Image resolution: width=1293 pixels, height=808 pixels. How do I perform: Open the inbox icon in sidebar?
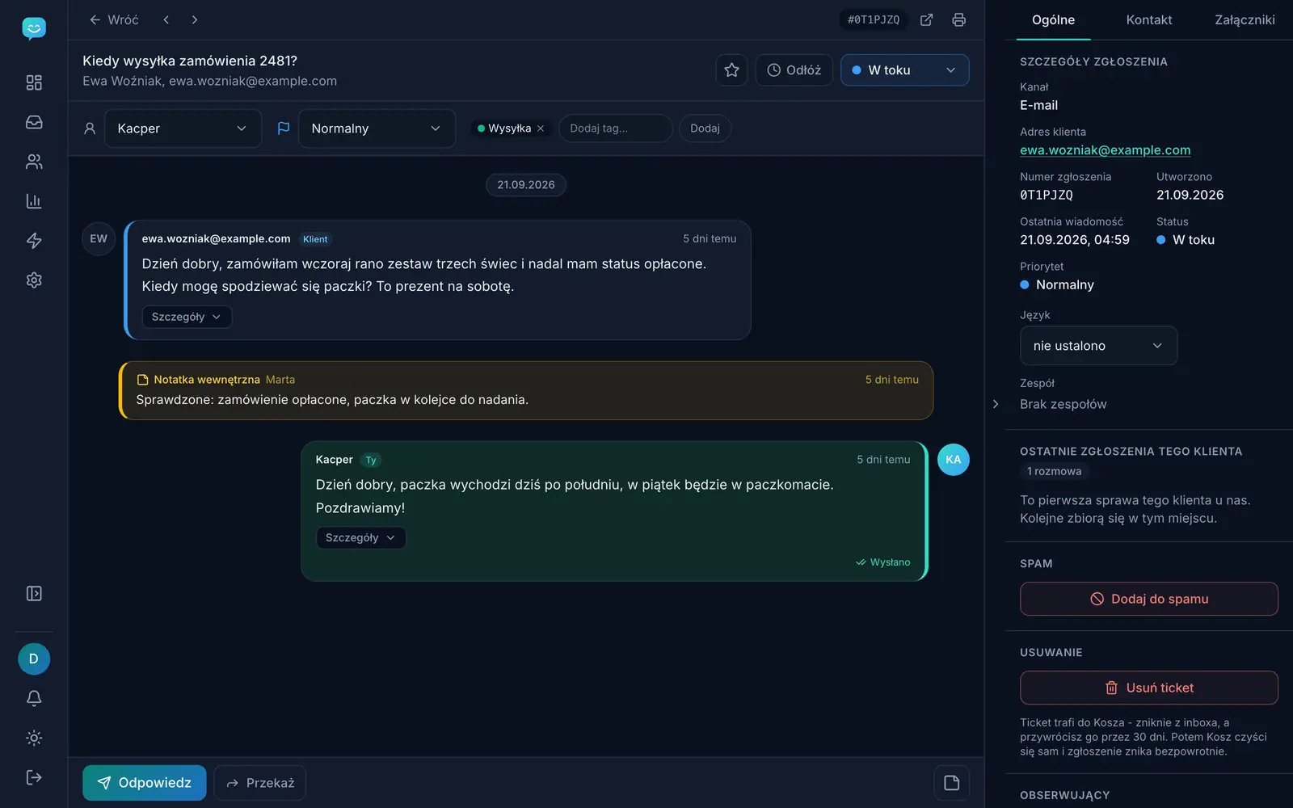click(34, 122)
